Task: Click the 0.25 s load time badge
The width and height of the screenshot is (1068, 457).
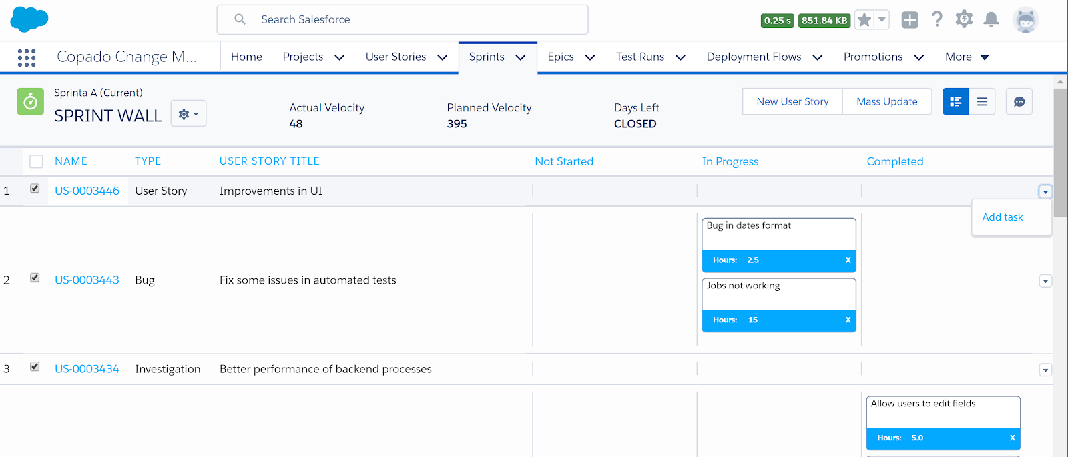Action: 778,21
